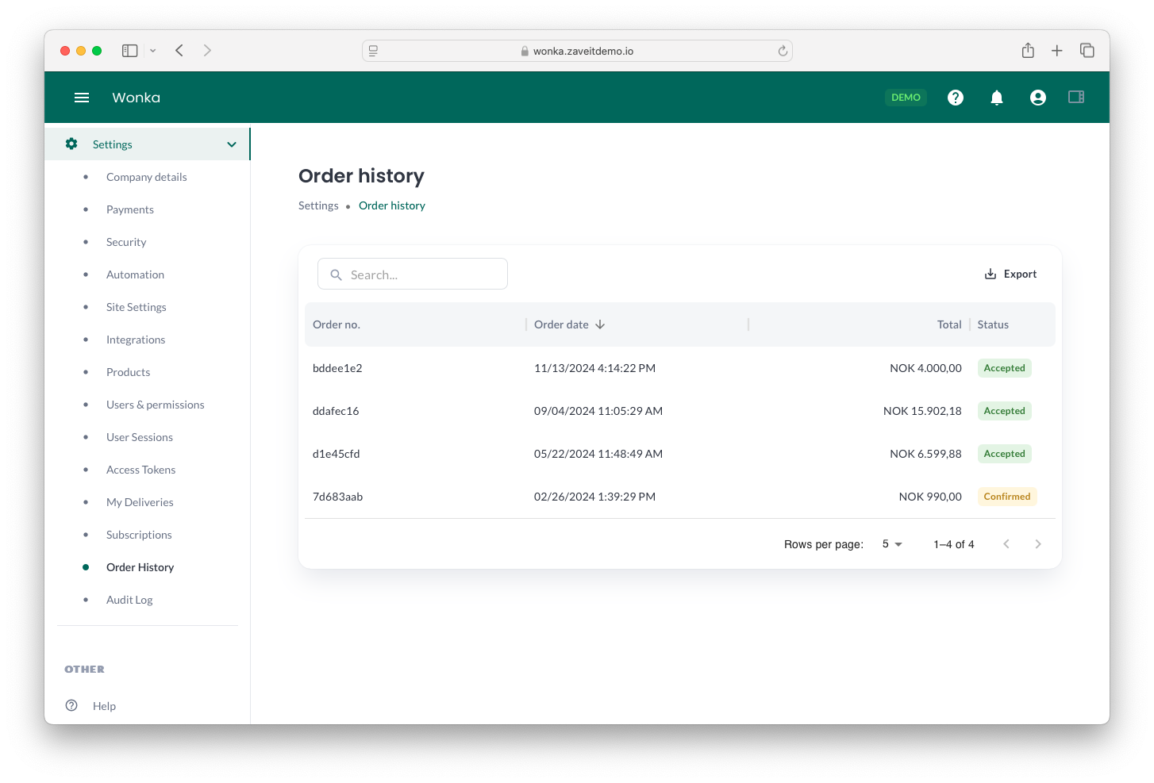This screenshot has width=1154, height=783.
Task: Go forward in Safari history
Action: point(207,51)
